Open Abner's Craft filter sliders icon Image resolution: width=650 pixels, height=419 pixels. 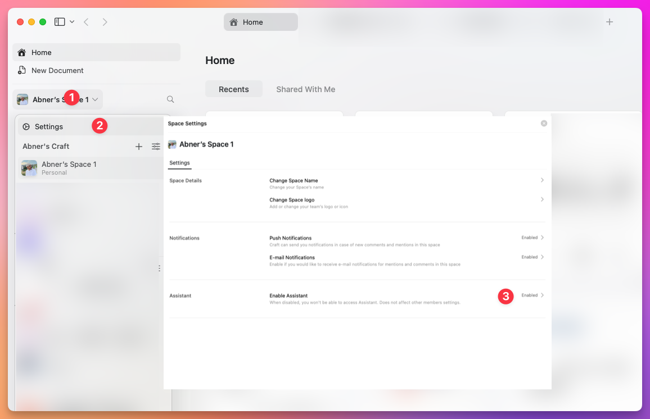pos(156,147)
